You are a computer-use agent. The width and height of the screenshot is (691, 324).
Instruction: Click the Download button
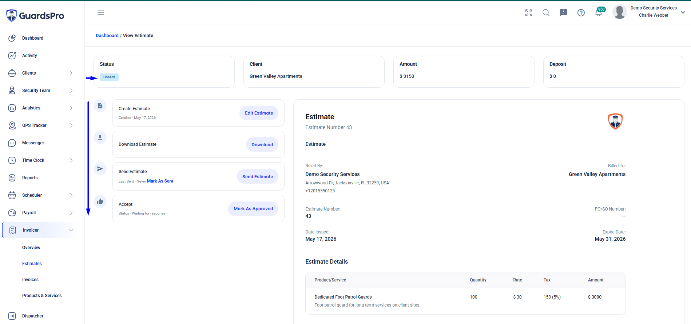click(x=262, y=144)
